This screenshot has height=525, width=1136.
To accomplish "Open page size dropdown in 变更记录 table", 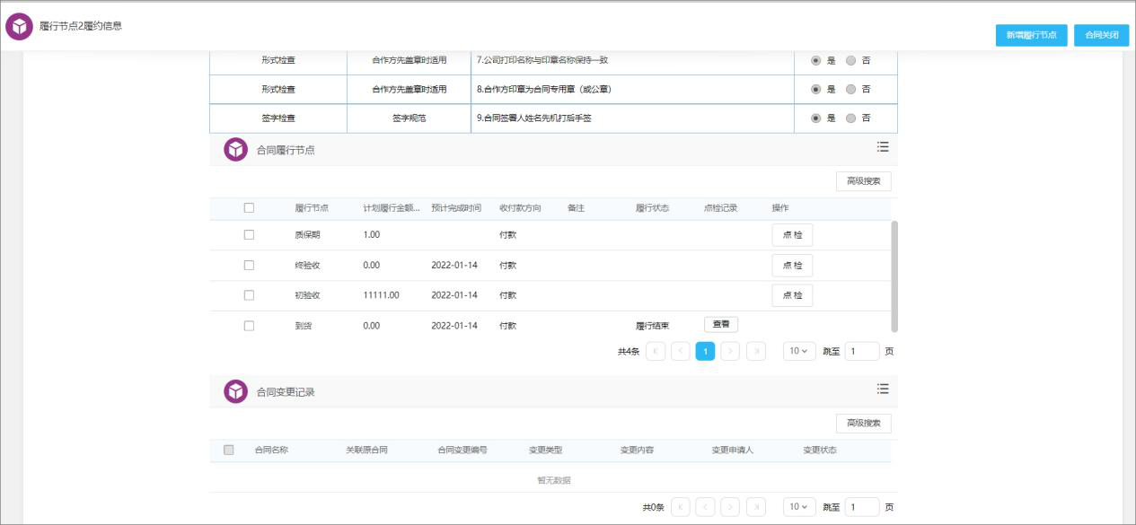I will pos(799,507).
